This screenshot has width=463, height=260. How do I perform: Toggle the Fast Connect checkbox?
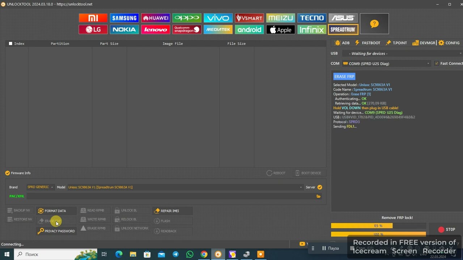tap(437, 64)
